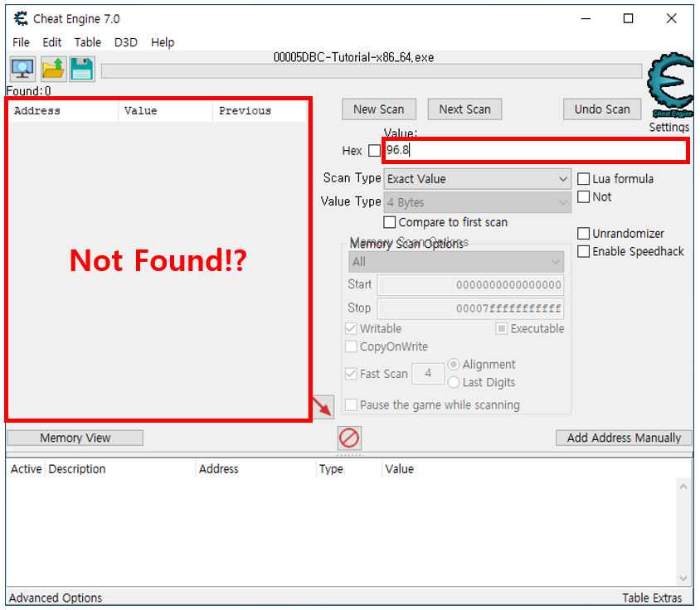Click the Undo Scan button
The height and width of the screenshot is (610, 700).
point(602,109)
